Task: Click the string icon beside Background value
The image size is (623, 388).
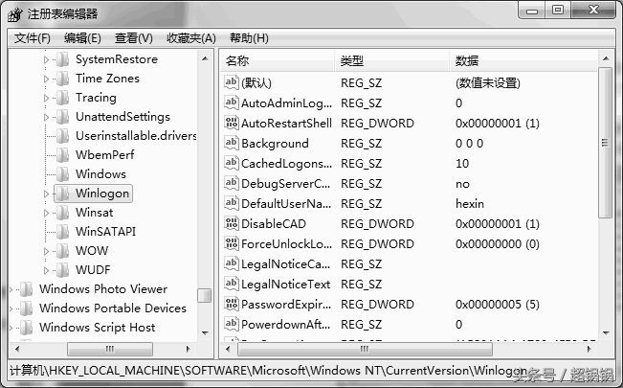Action: 232,143
